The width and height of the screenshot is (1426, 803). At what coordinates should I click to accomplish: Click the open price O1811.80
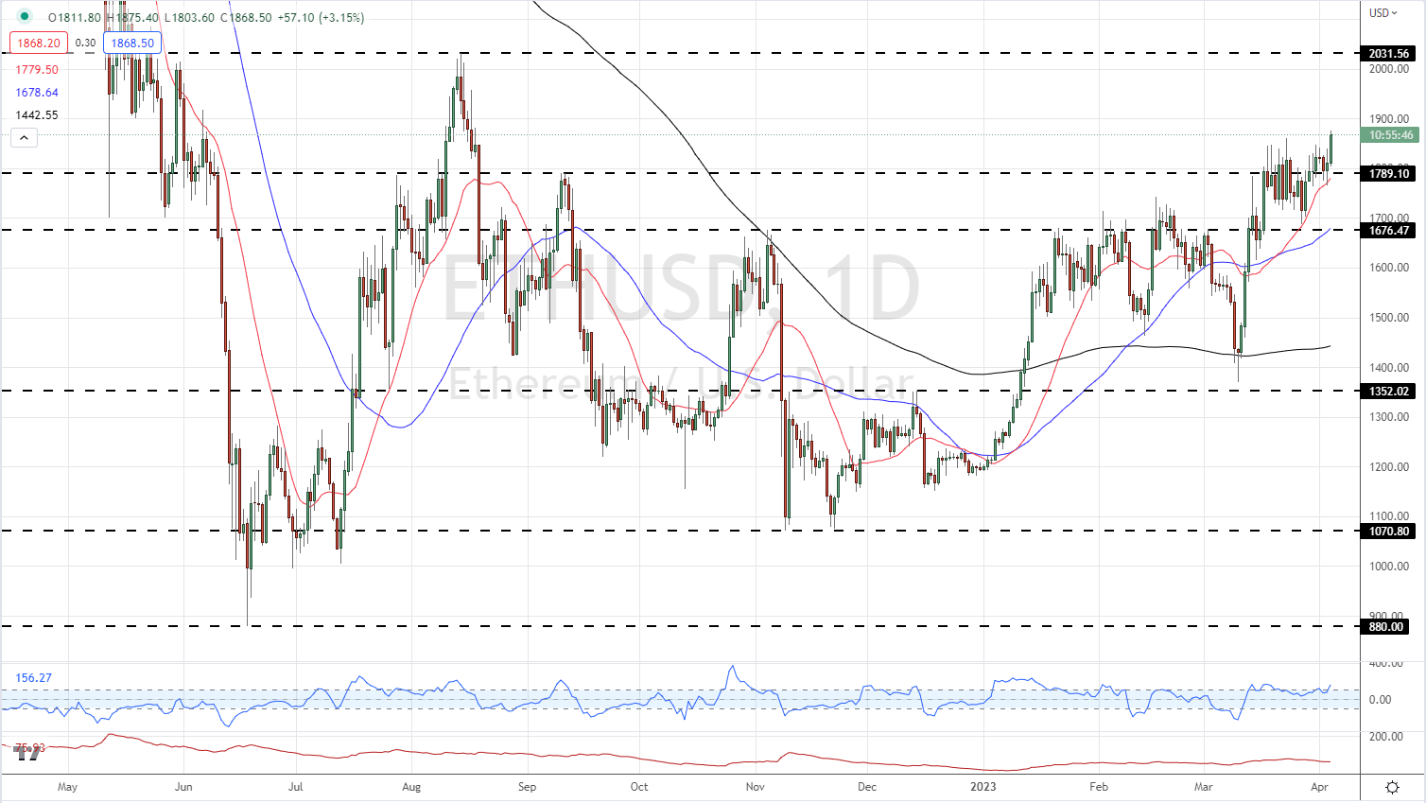point(75,17)
